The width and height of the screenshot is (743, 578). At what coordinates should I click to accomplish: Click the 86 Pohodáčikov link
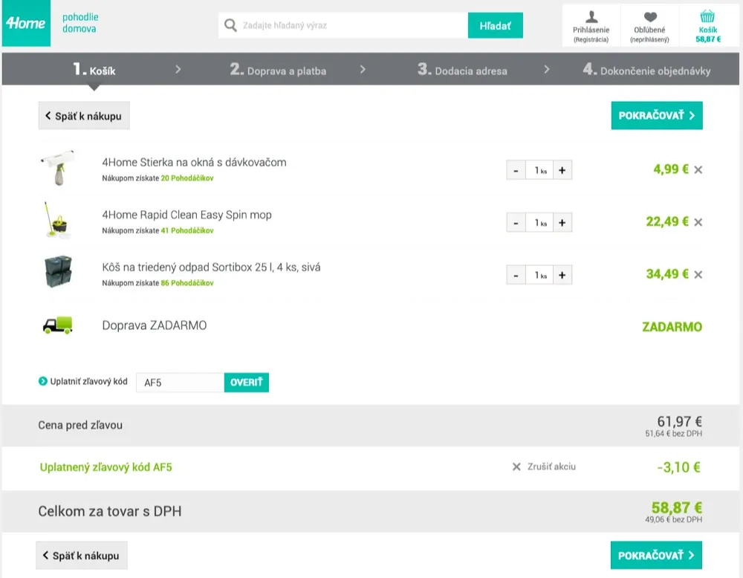click(x=187, y=283)
